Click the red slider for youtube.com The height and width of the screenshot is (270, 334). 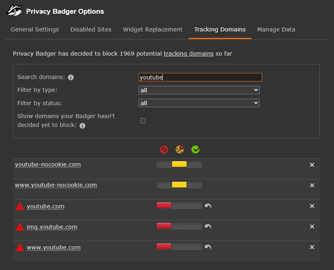point(164,205)
